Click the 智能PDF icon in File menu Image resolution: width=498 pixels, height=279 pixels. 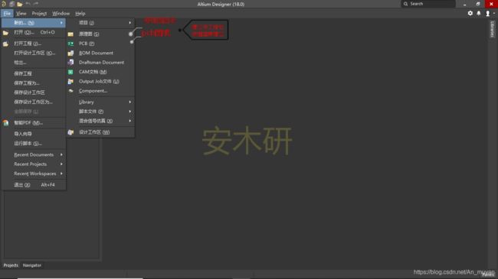point(5,123)
